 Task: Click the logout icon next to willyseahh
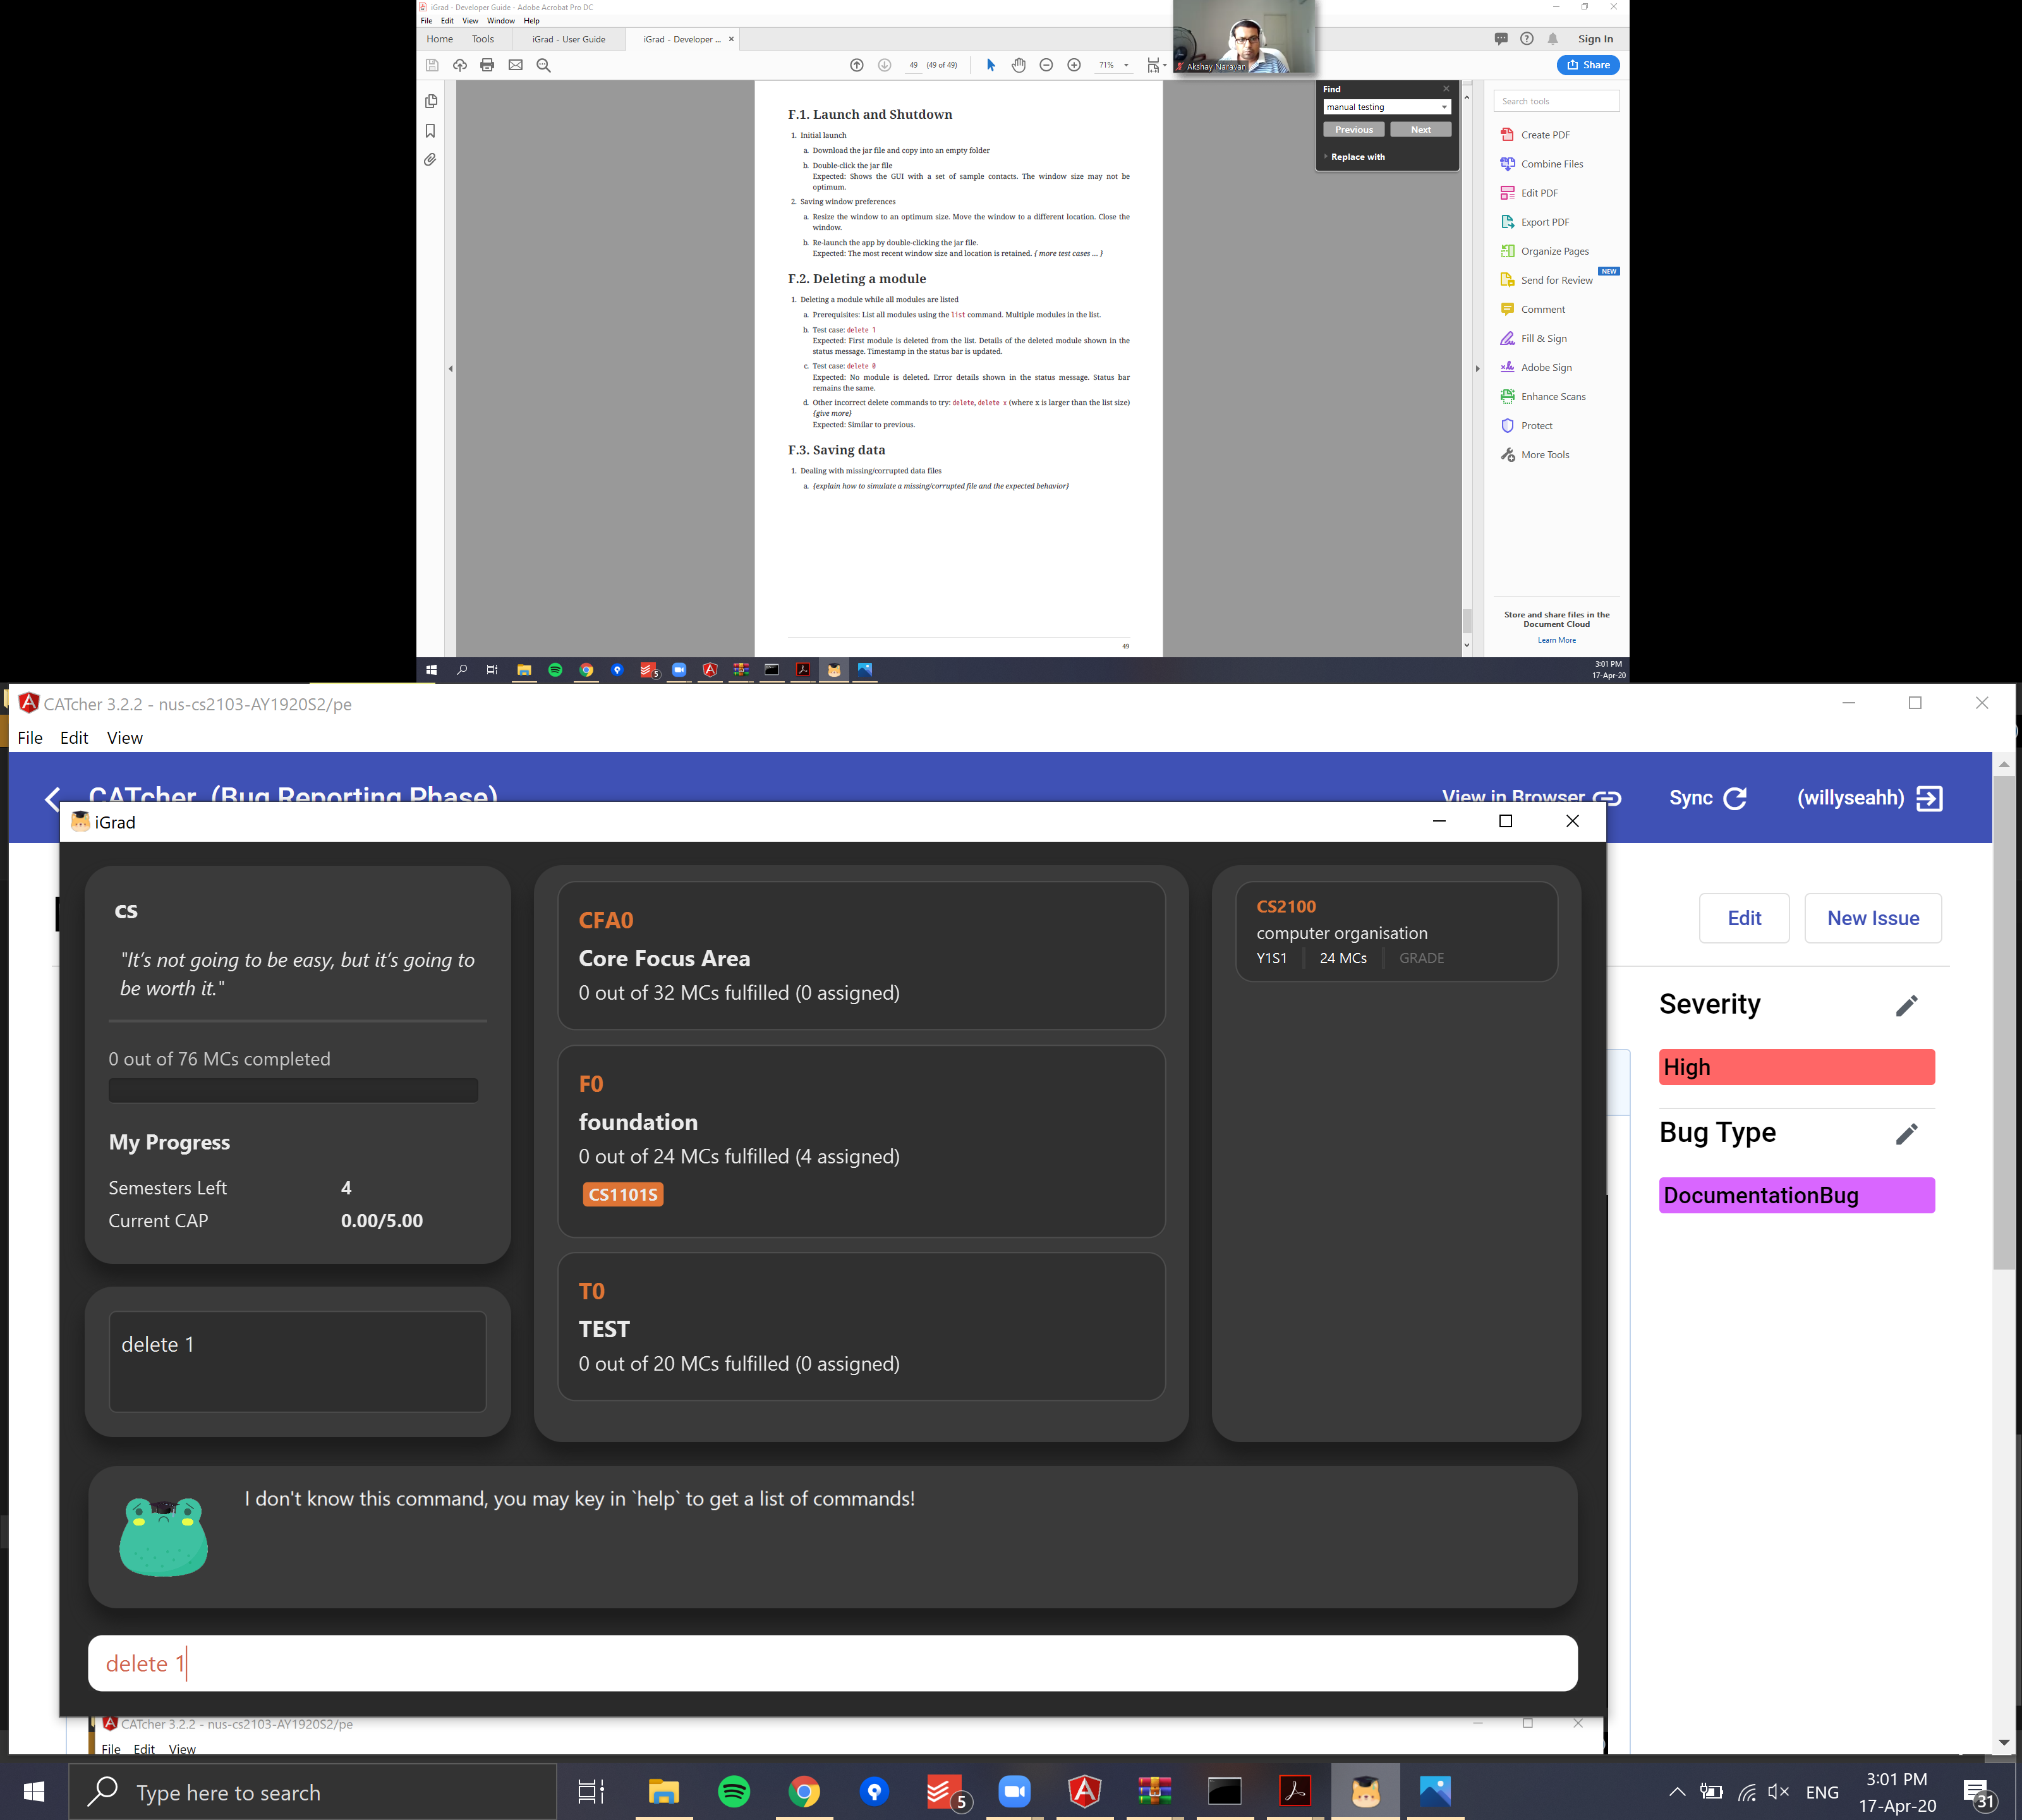point(1929,798)
